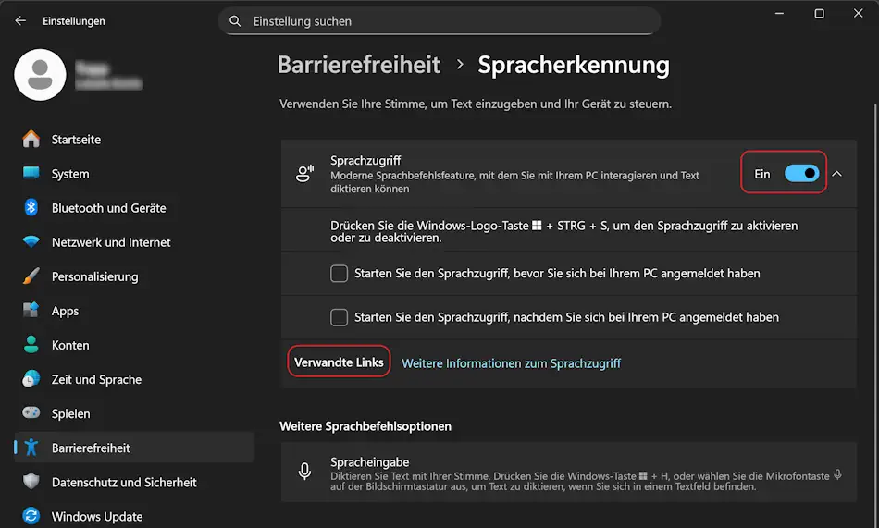The height and width of the screenshot is (528, 879).
Task: Go back using the arrow icon
Action: (20, 20)
